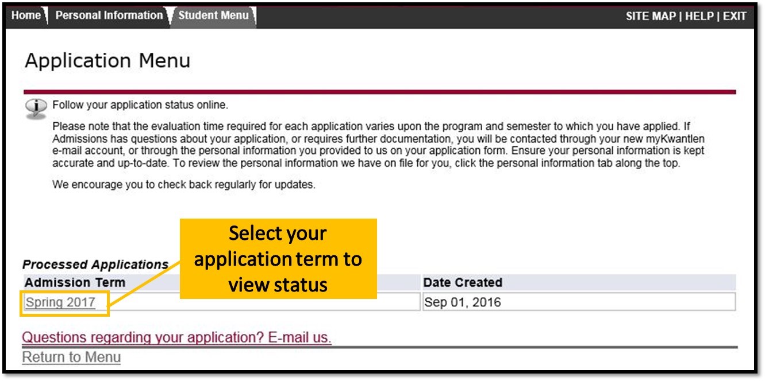Click EXIT to leave the site
Screen dimensions: 765x381
(x=735, y=17)
